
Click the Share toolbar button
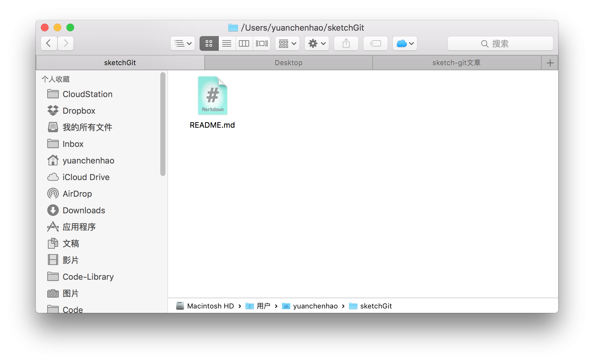(x=346, y=43)
